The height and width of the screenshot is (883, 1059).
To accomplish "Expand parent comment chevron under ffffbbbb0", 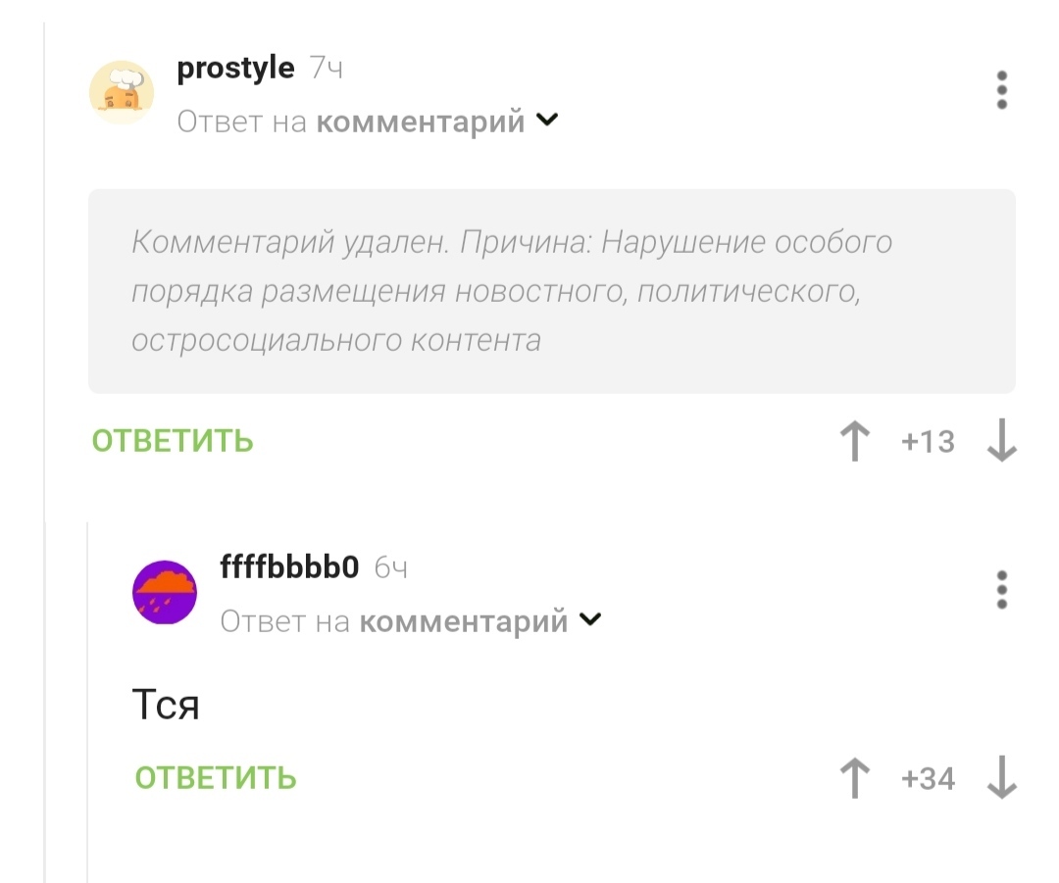I will coord(591,619).
